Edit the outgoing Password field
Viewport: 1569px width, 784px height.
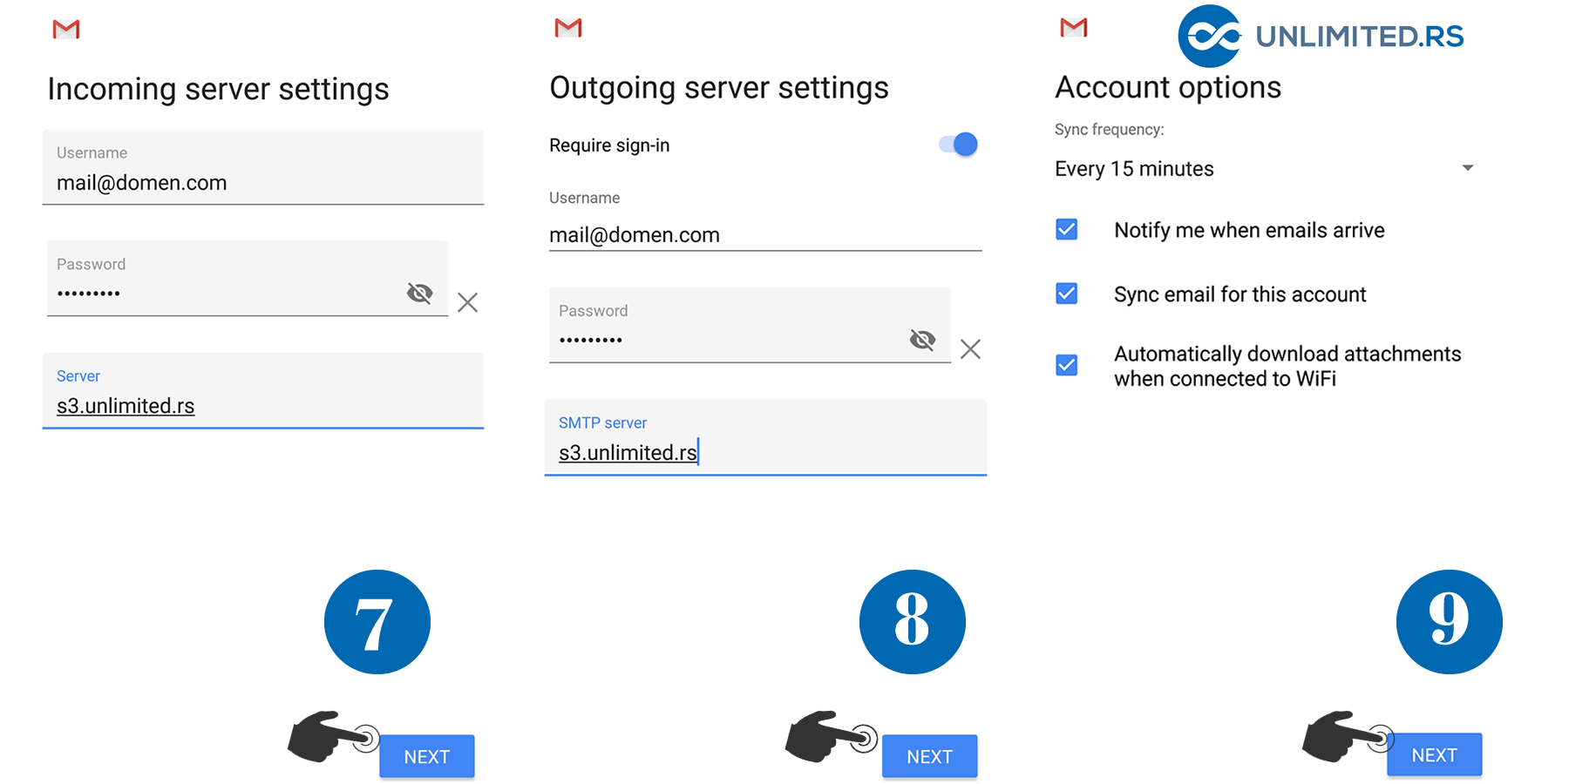pos(750,326)
